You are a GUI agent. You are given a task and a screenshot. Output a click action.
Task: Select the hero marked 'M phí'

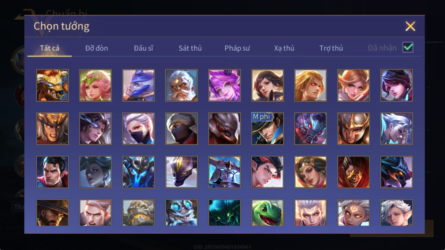click(x=267, y=129)
